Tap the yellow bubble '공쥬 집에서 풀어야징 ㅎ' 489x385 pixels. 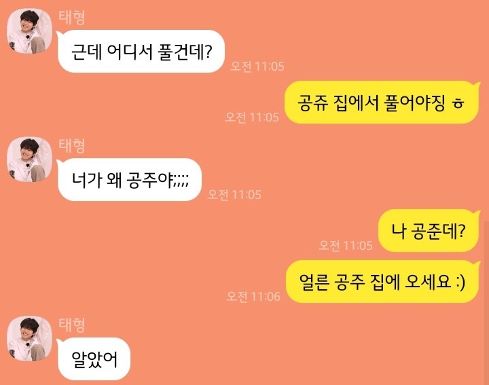382,103
